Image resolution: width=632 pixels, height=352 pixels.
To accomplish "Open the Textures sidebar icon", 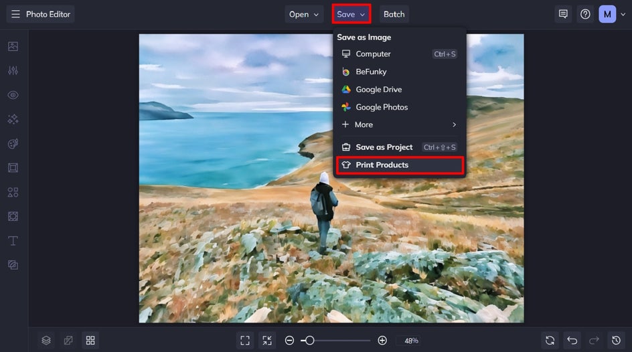I will pos(13,265).
